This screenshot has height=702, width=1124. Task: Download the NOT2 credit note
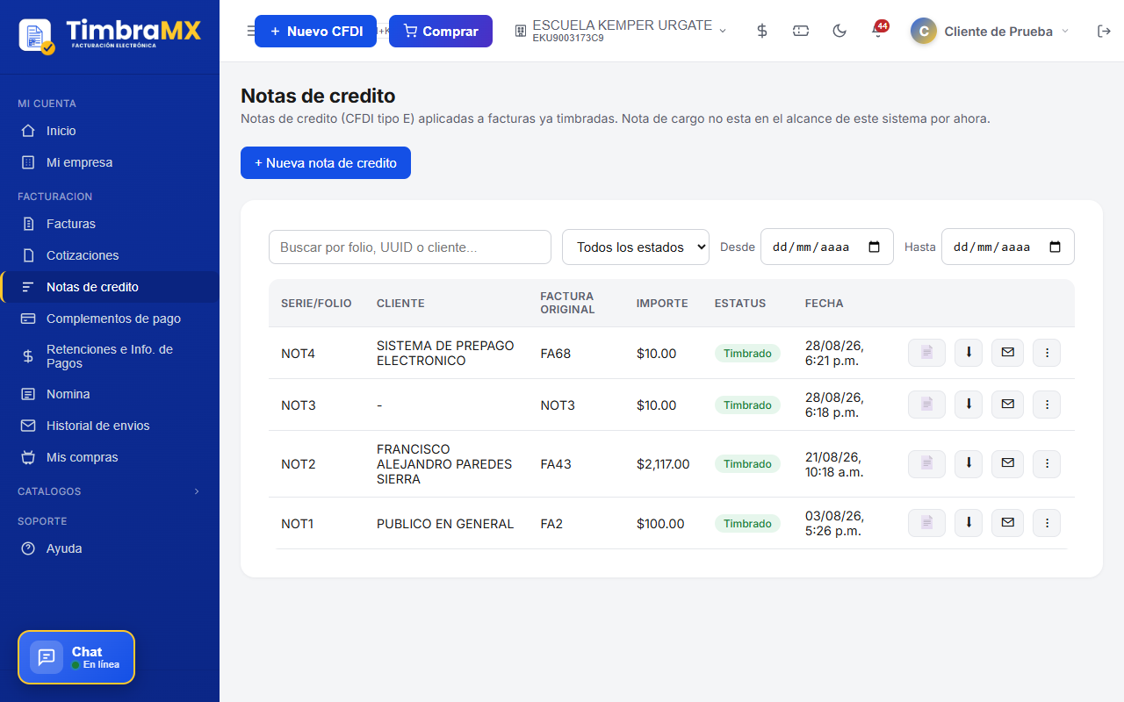969,464
